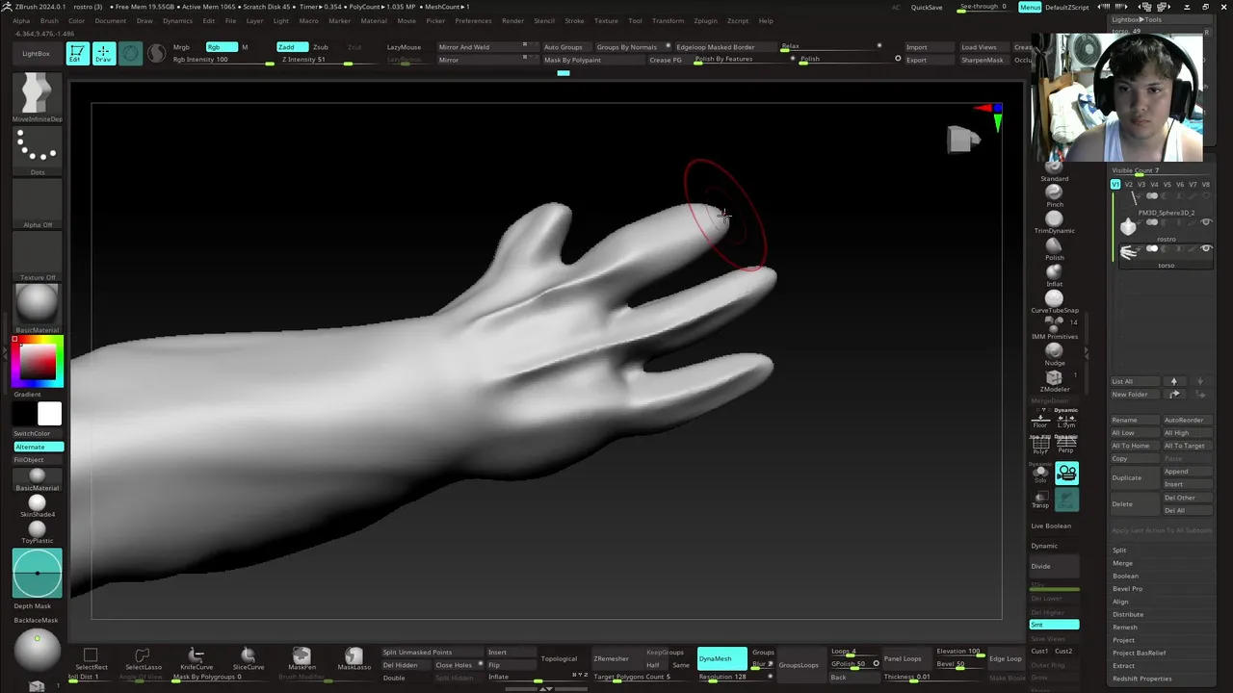
Task: Toggle the Floor grid icon
Action: [1040, 421]
